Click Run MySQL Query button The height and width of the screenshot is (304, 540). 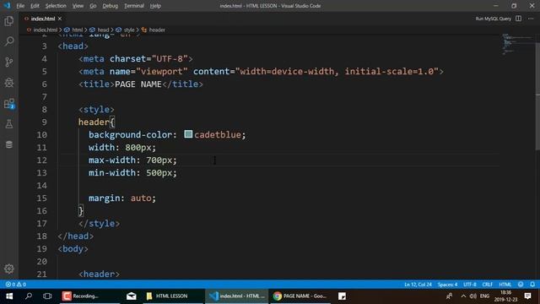tap(493, 19)
